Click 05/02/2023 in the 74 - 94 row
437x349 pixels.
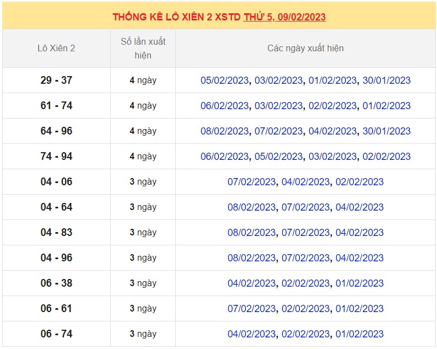pyautogui.click(x=278, y=157)
